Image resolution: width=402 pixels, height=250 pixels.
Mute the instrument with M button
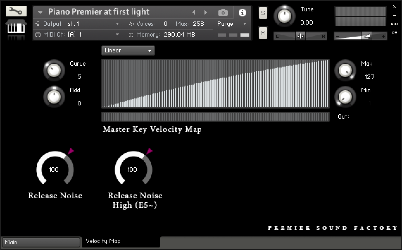click(x=263, y=33)
